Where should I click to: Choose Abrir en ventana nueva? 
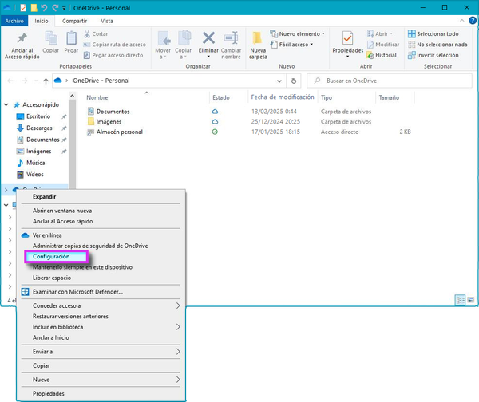click(x=101, y=211)
